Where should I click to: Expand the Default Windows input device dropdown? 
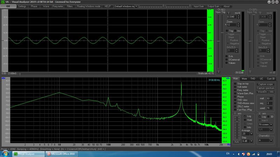pyautogui.click(x=136, y=6)
